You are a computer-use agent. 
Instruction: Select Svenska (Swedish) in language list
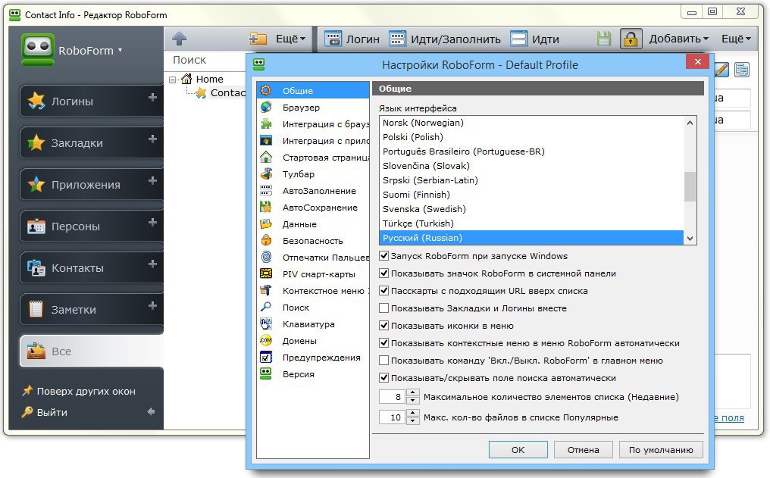532,209
